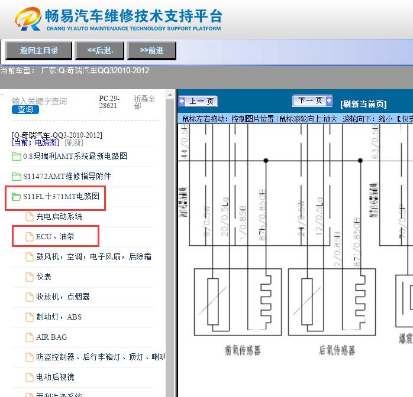The image size is (413, 397).
Task: Open 鼓风机，空调，电子风扇，后除霜 document
Action: click(93, 256)
